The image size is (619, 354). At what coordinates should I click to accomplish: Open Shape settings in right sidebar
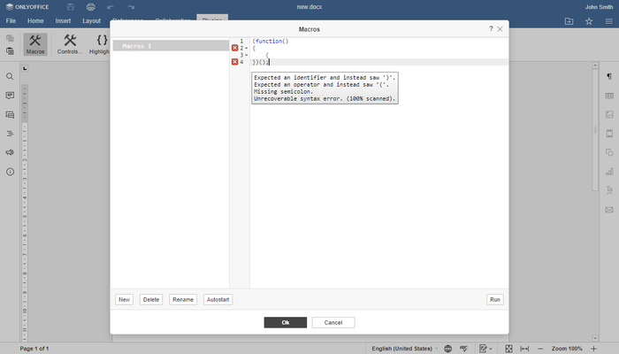[x=609, y=152]
